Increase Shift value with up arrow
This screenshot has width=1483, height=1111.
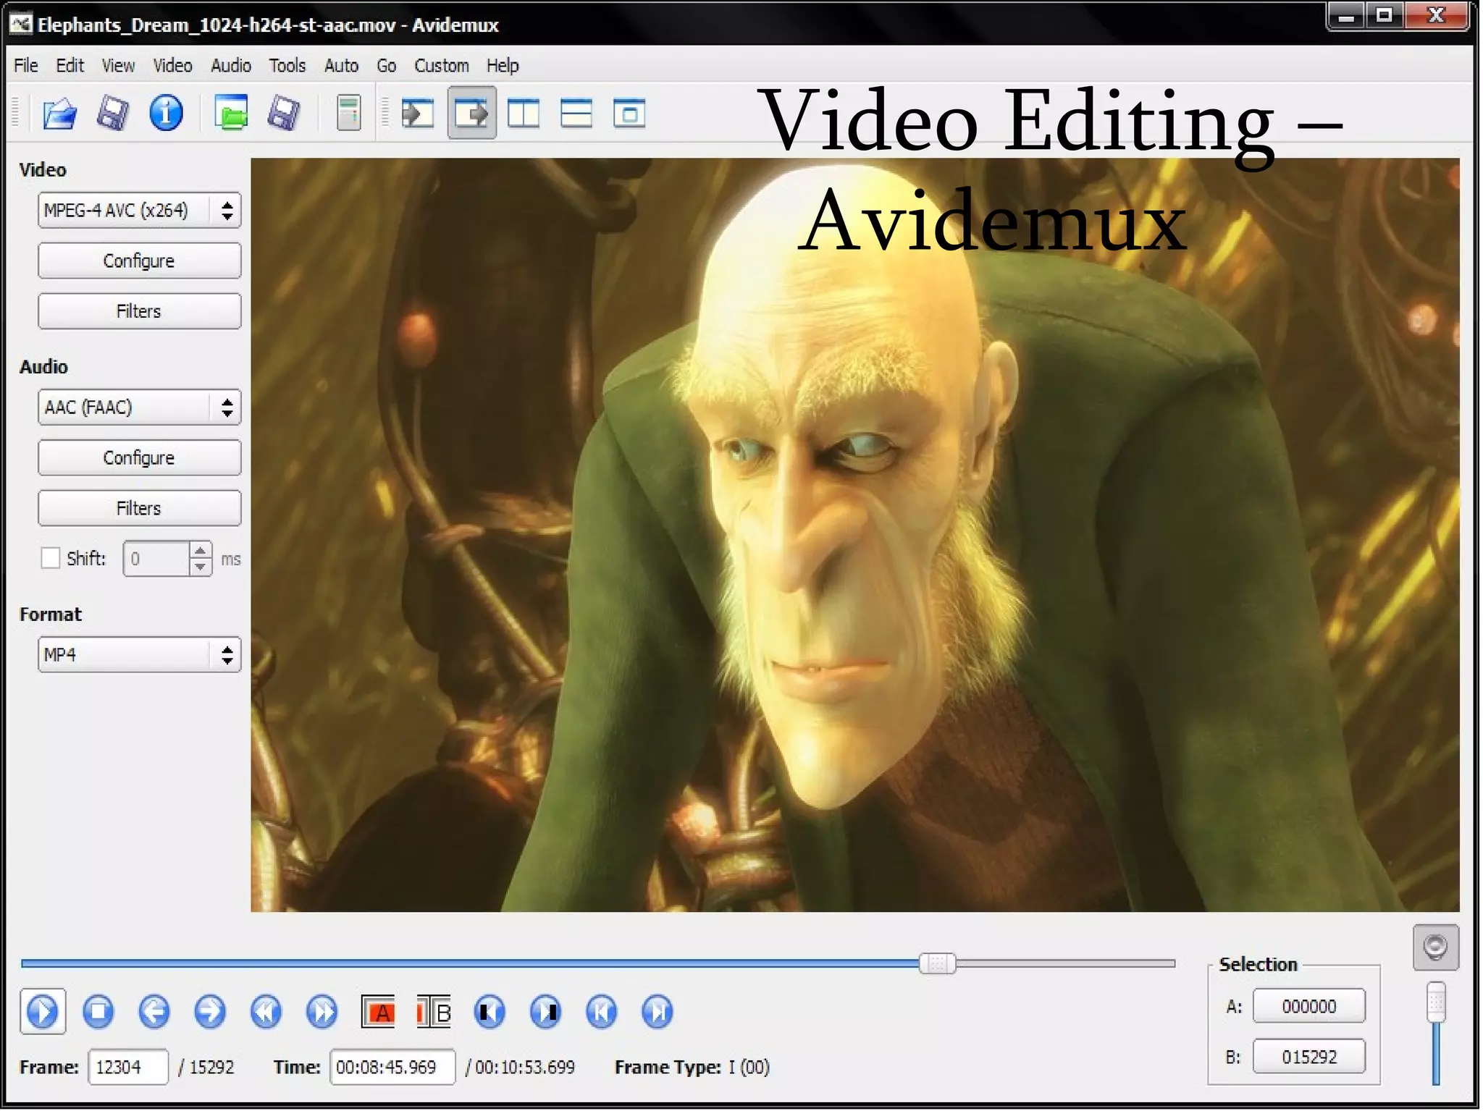click(x=201, y=550)
